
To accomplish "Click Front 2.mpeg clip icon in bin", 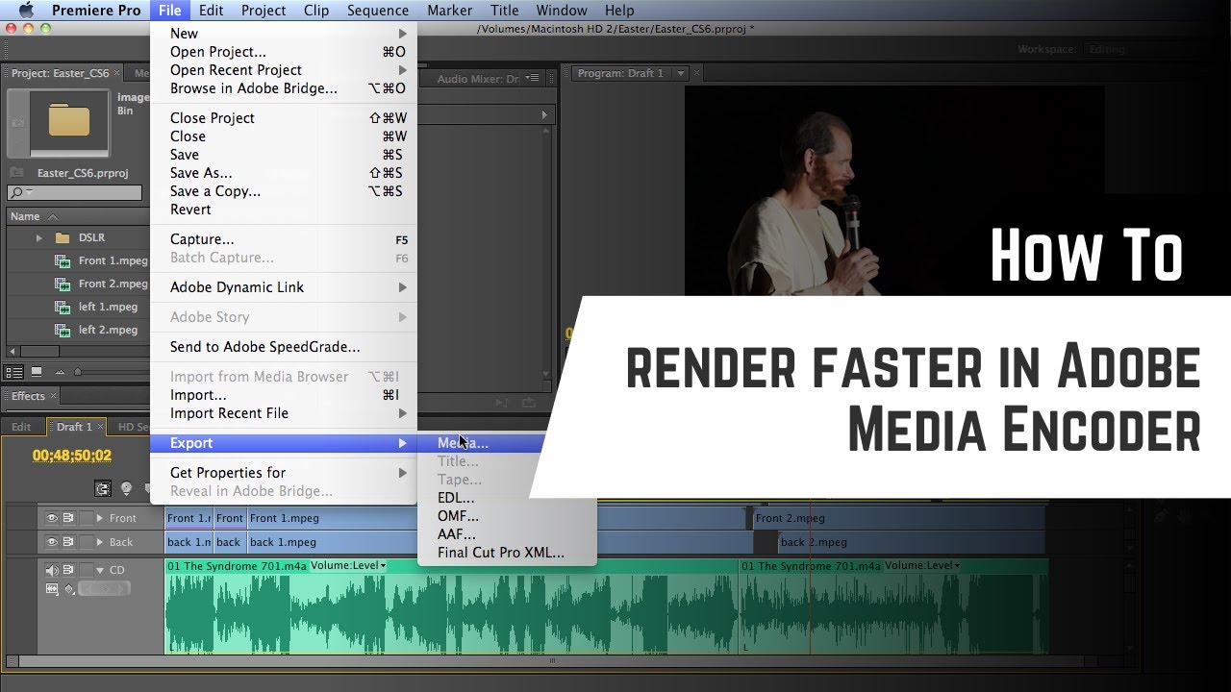I will coord(63,284).
